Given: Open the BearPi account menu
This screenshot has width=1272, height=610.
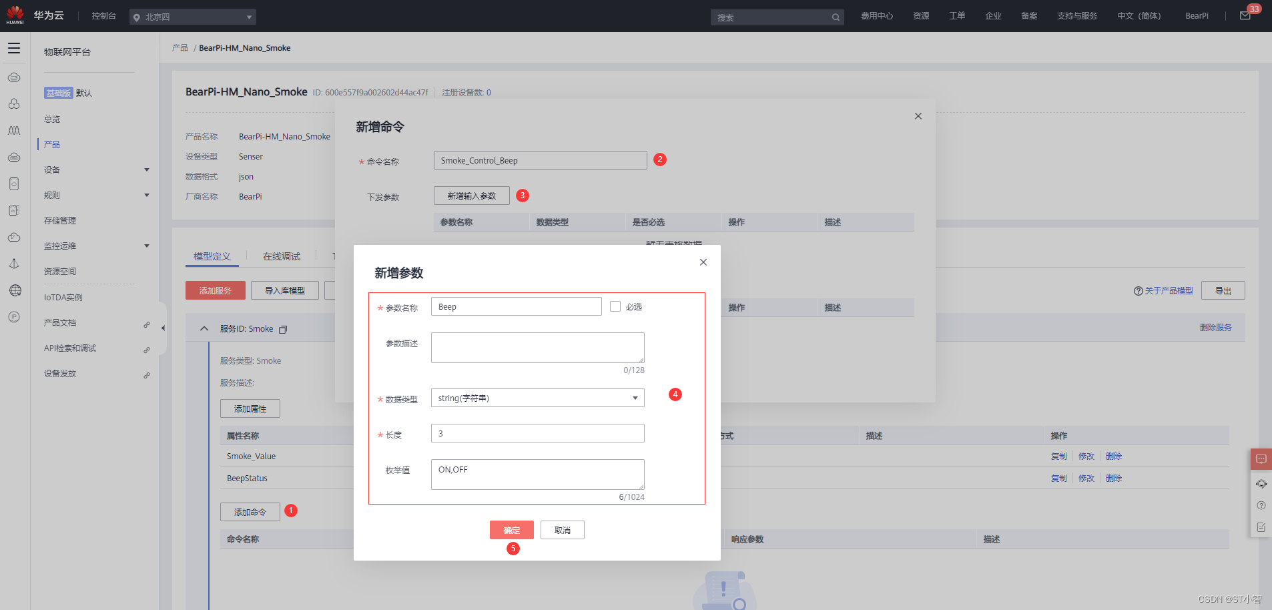Looking at the screenshot, I should click(x=1197, y=16).
